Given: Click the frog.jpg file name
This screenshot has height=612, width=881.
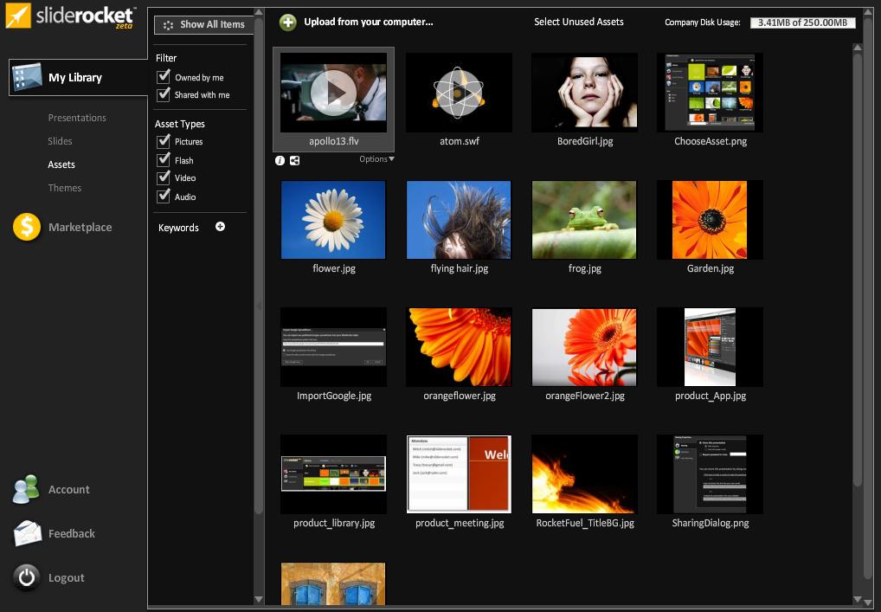Looking at the screenshot, I should pos(585,268).
